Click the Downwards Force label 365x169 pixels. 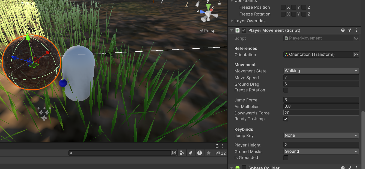[252, 113]
